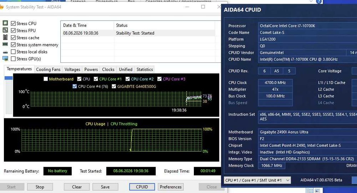Stop the stability test
Screen dimensions: 357x193
pos(40,187)
